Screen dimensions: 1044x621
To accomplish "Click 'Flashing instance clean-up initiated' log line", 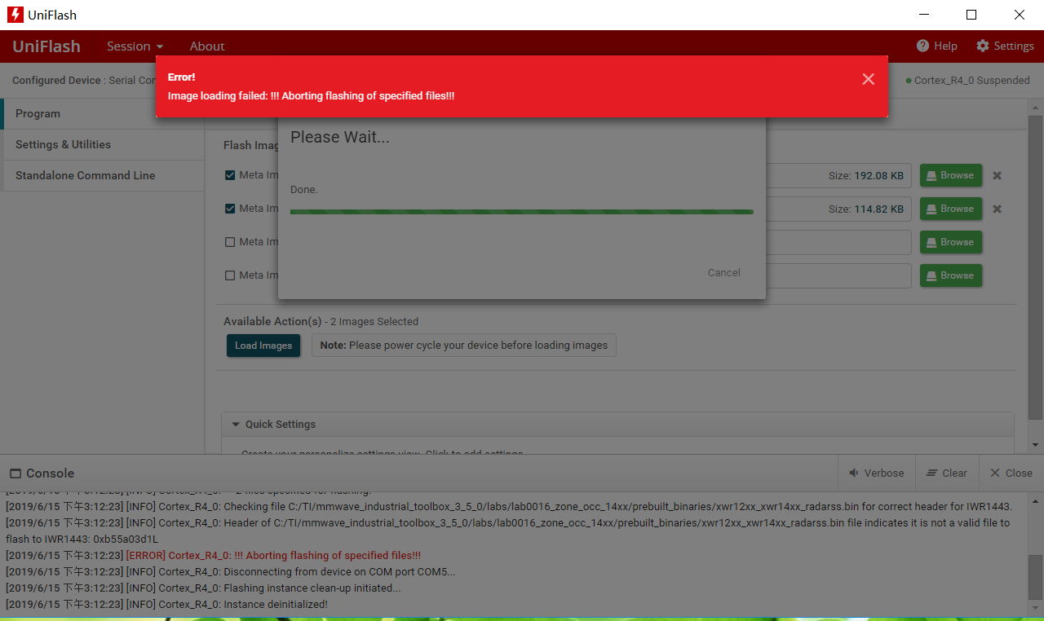I will click(x=203, y=588).
